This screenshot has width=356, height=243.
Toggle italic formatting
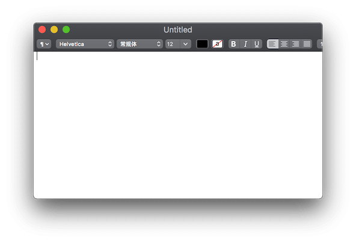(245, 44)
